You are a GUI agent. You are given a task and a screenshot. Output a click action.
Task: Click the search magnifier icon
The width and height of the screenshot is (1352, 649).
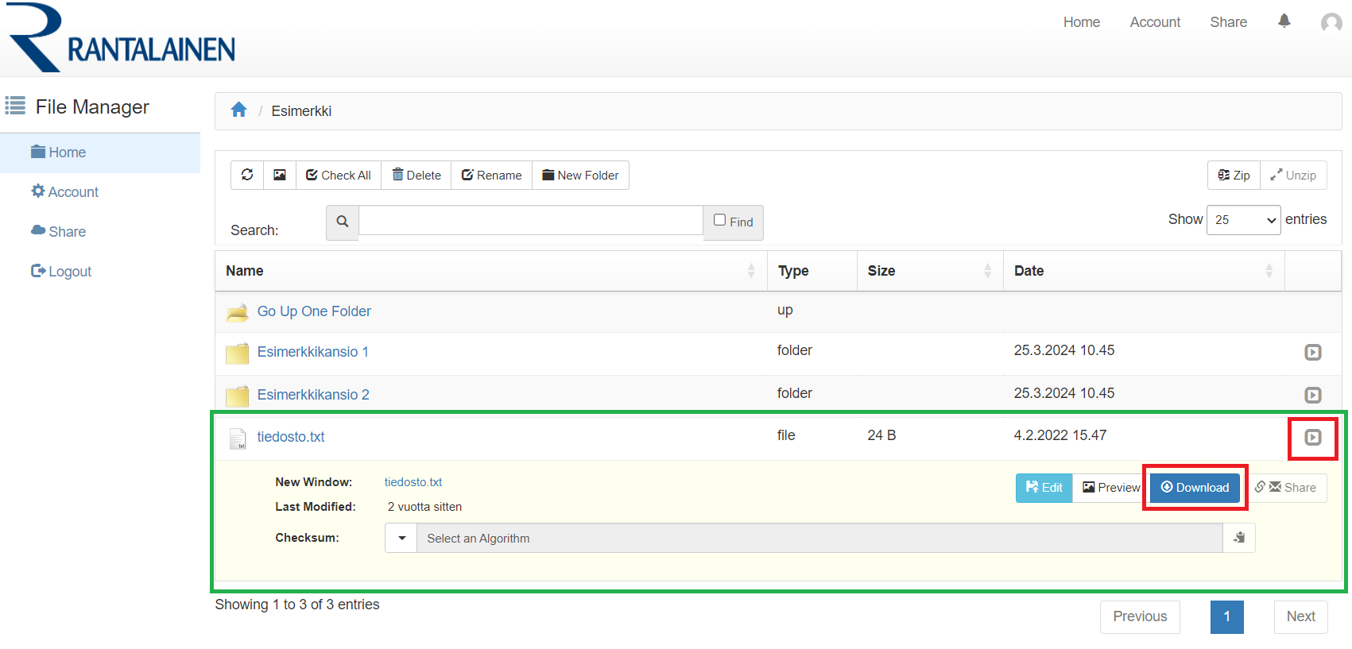pos(343,222)
